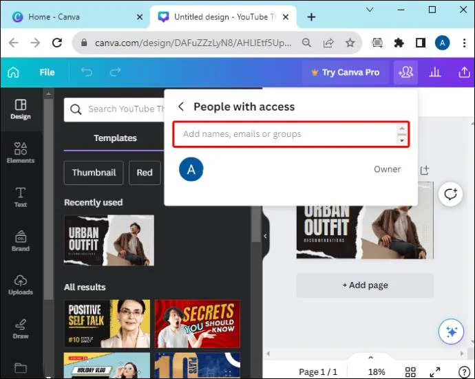
Task: Open the Brand panel
Action: pos(21,241)
